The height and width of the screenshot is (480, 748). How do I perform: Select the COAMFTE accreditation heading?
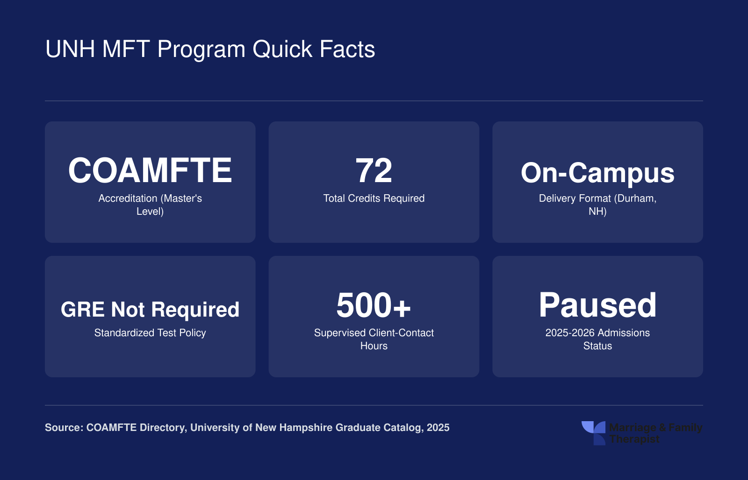click(150, 170)
